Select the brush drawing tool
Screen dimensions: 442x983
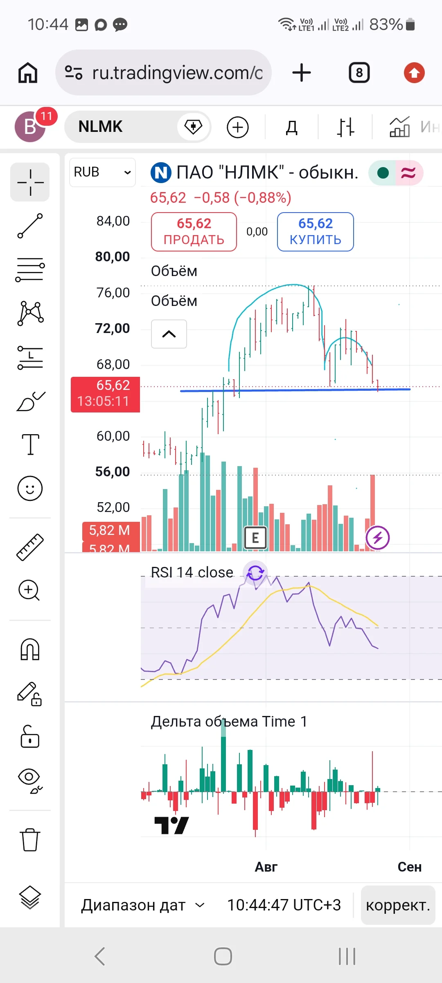tap(31, 401)
